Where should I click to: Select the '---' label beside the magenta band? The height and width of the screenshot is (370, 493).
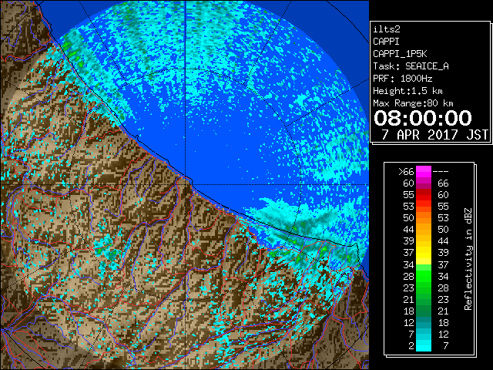[x=441, y=171]
